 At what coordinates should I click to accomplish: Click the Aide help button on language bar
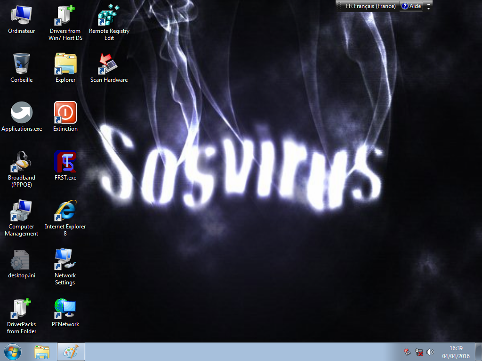click(411, 6)
